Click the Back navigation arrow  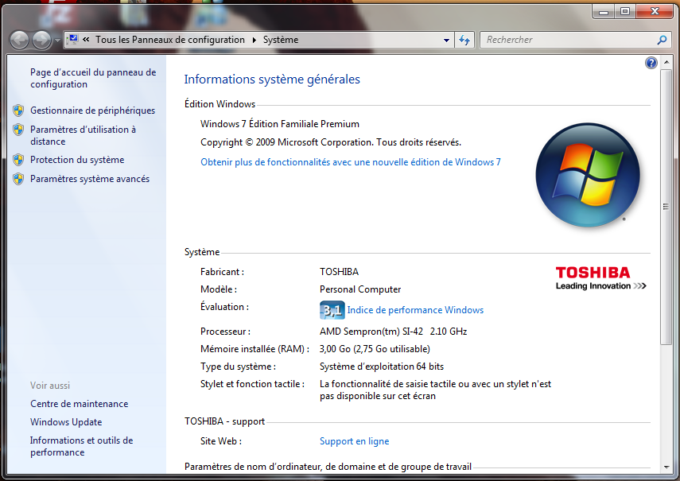click(19, 40)
